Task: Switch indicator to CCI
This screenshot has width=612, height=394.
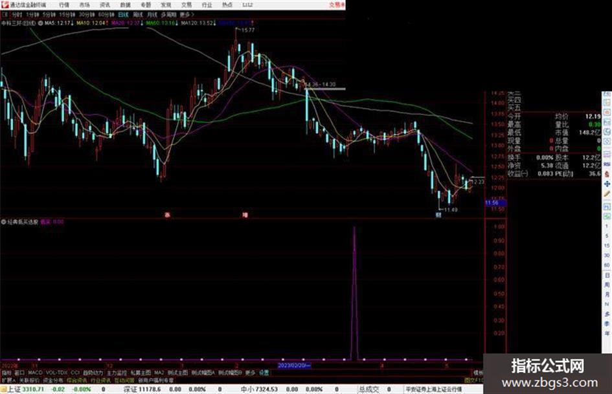Action: (75, 373)
